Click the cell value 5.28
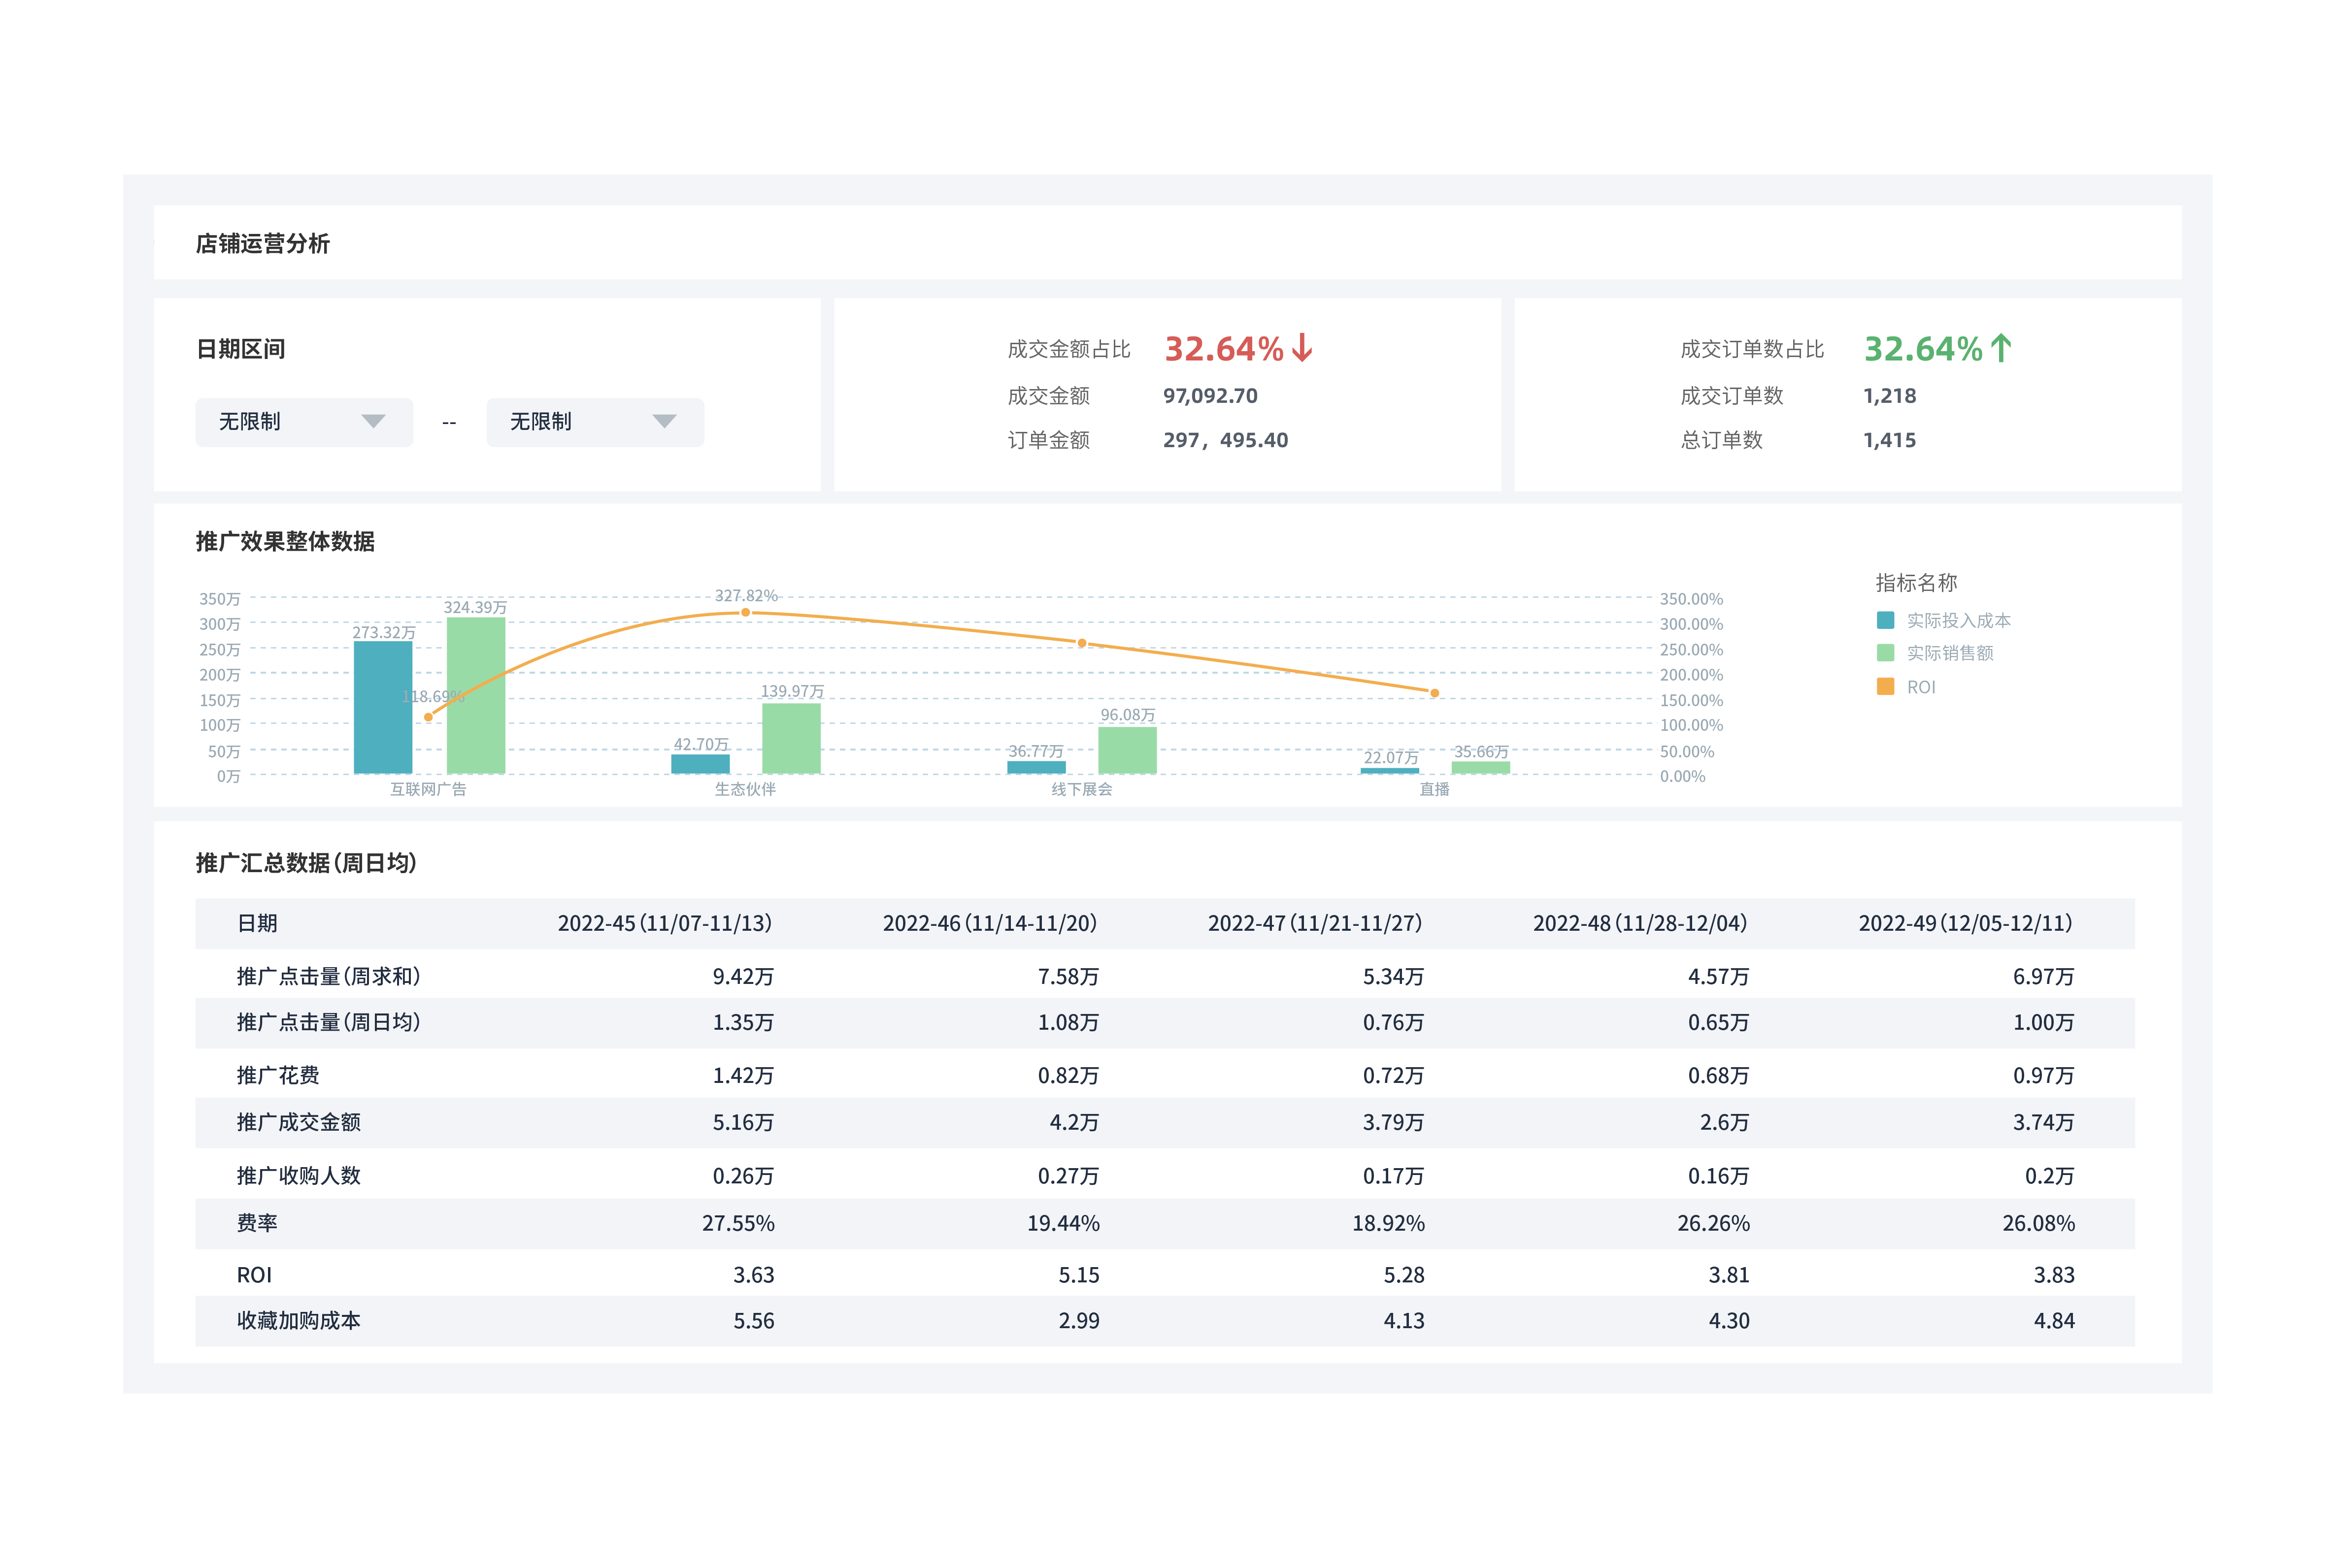This screenshot has width=2336, height=1568. [x=1404, y=1276]
